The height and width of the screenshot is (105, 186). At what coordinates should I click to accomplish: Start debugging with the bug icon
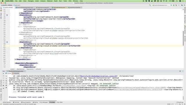click(174, 5)
